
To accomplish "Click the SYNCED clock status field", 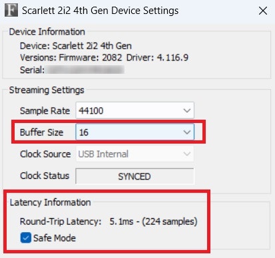I will coord(135,176).
